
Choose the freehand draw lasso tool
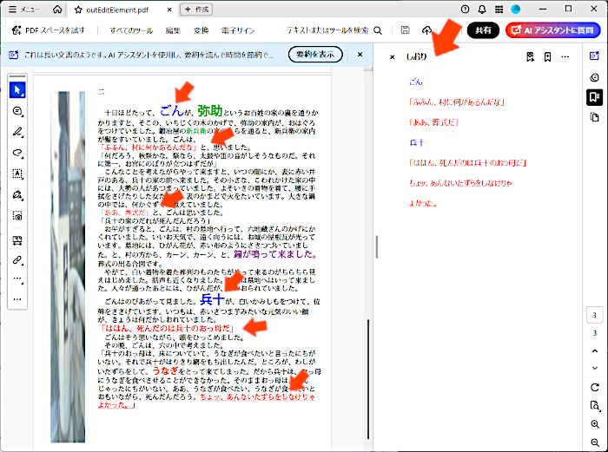tap(17, 153)
